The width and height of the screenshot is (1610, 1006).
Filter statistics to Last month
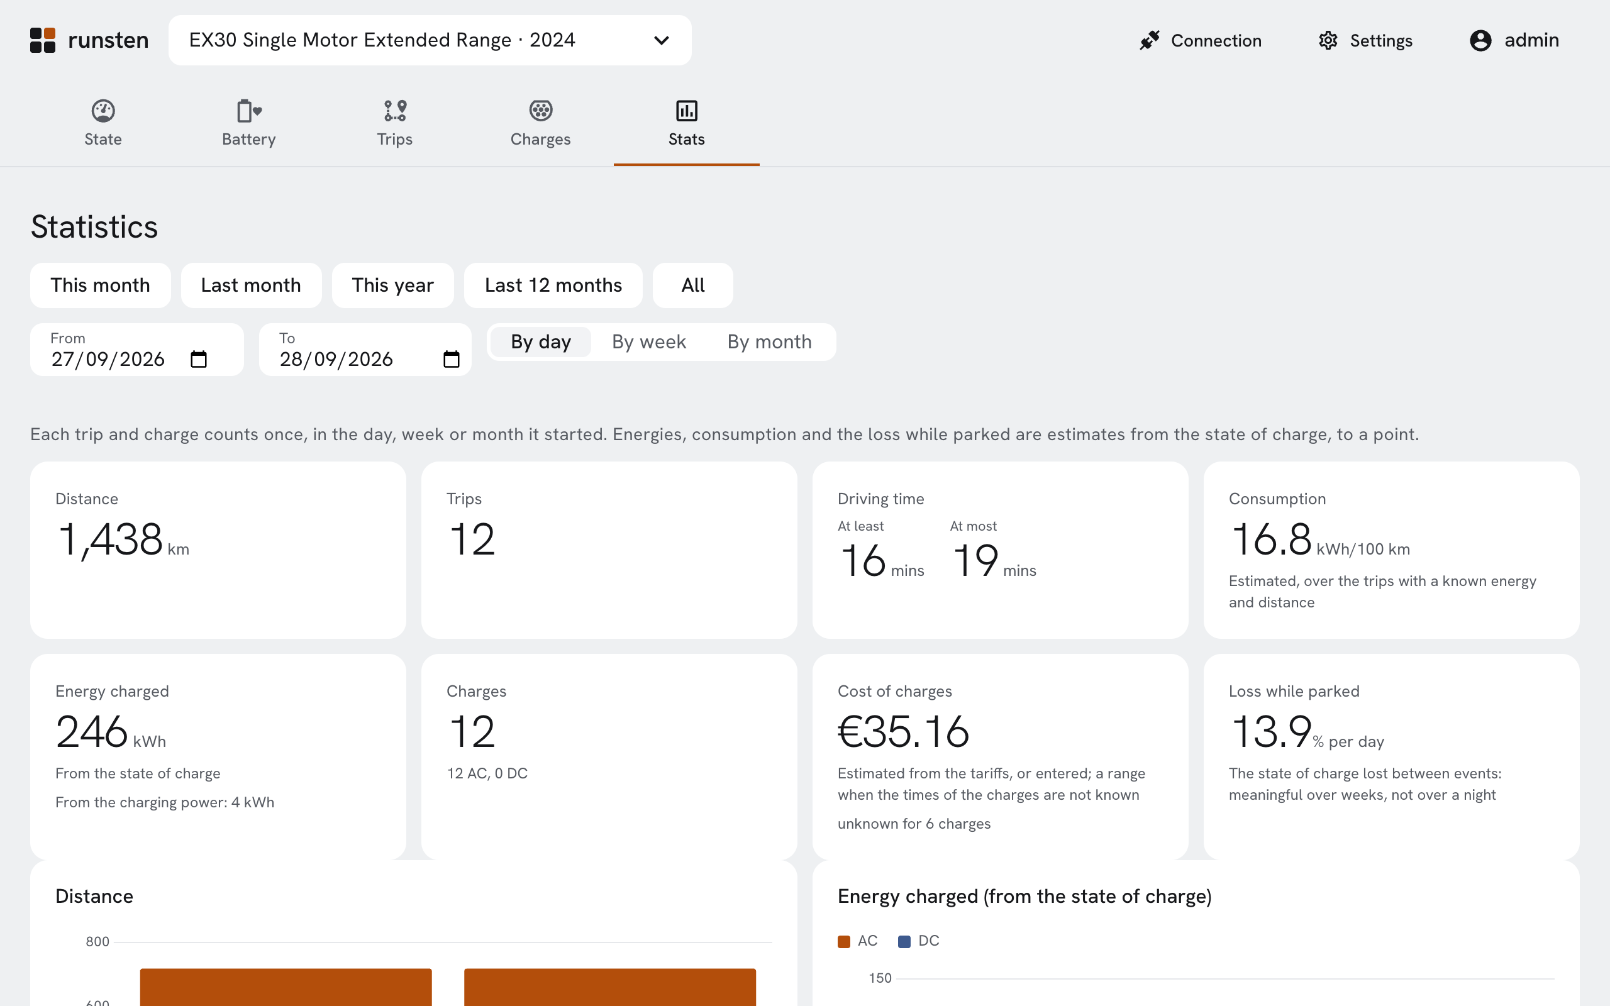[x=251, y=285]
